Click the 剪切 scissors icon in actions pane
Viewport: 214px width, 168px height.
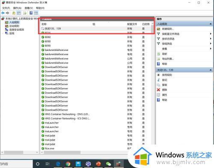(x=158, y=80)
